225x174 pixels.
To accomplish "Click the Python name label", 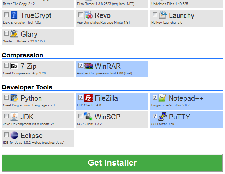I will click(31, 99).
